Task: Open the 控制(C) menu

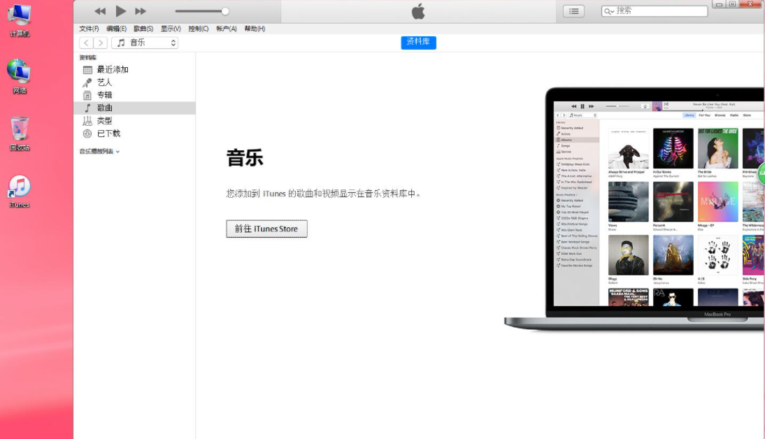Action: coord(198,29)
